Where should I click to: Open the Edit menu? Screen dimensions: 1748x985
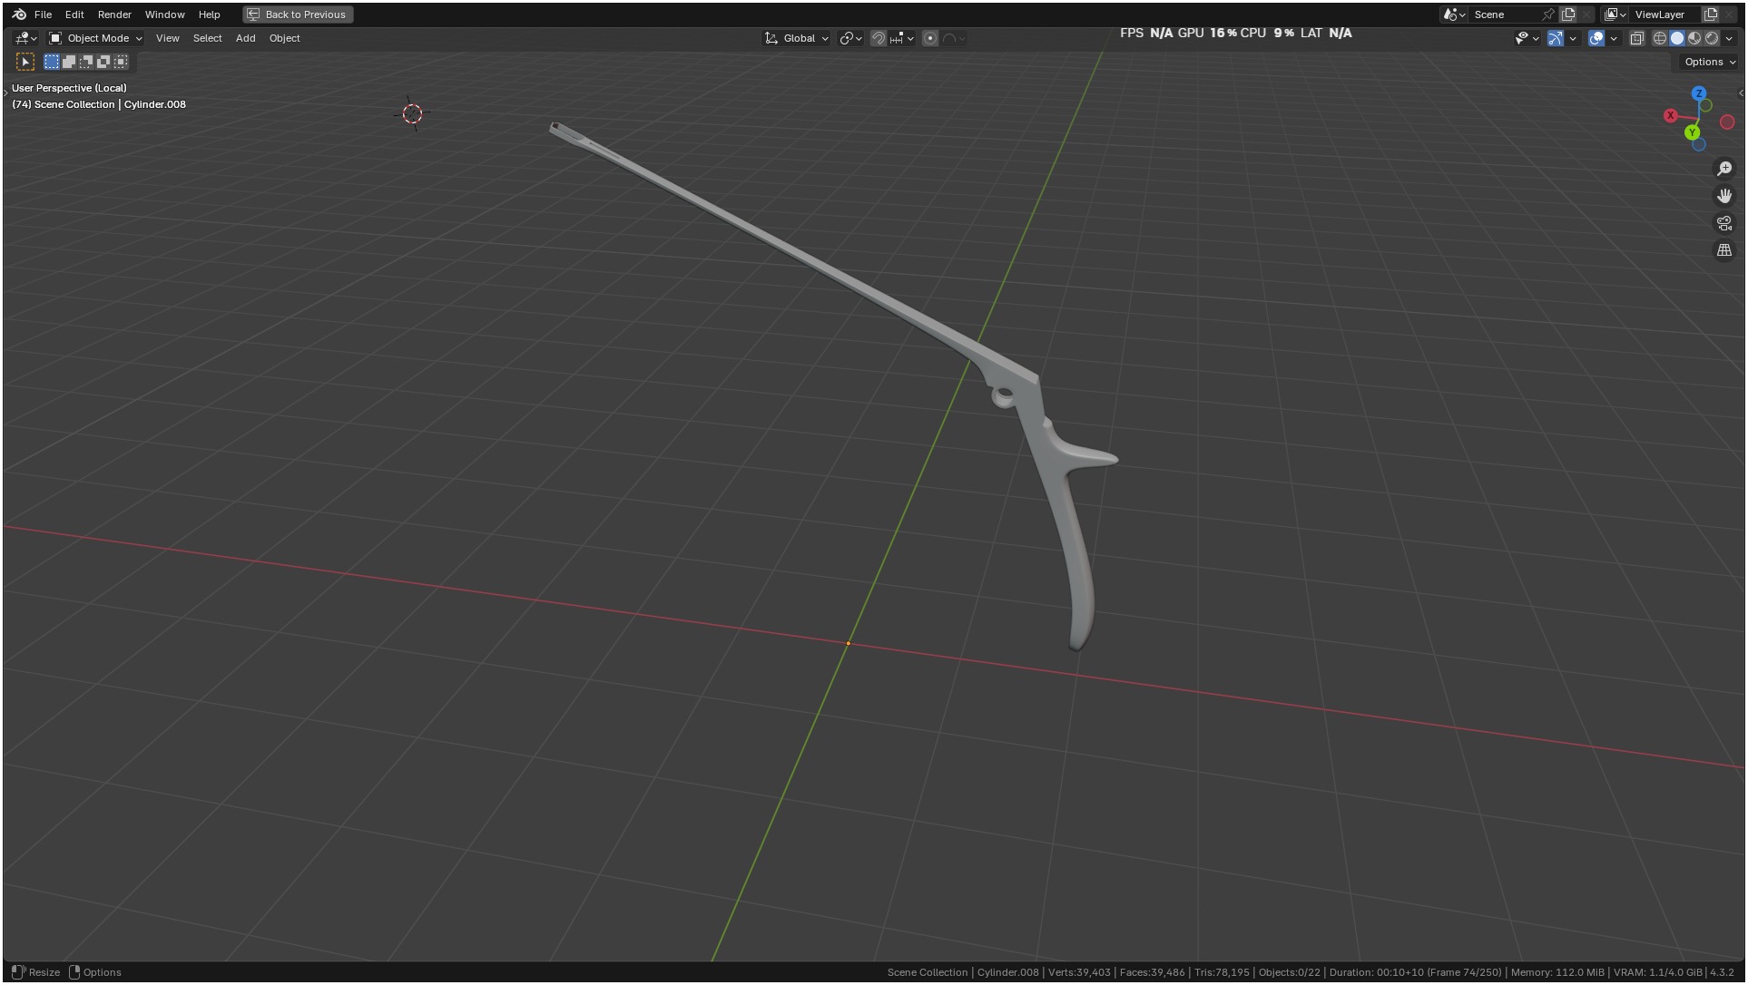tap(74, 15)
